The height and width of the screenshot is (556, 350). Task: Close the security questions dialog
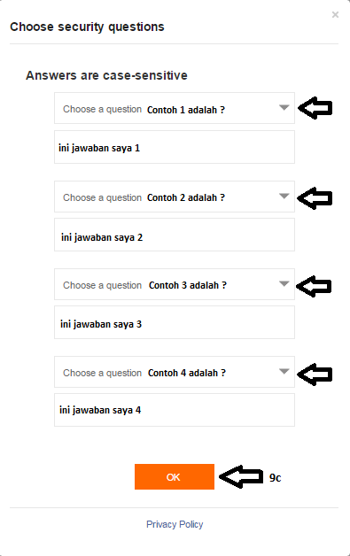coord(335,14)
